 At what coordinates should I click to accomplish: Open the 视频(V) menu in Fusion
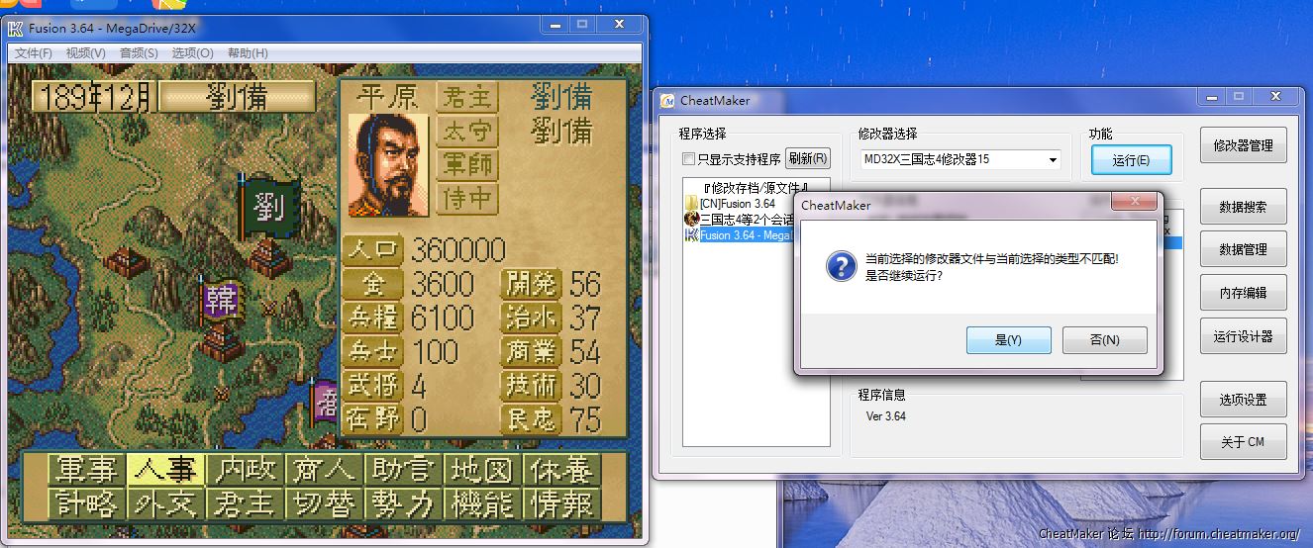click(86, 53)
